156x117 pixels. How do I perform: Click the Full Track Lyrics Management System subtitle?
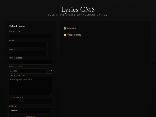(78, 15)
